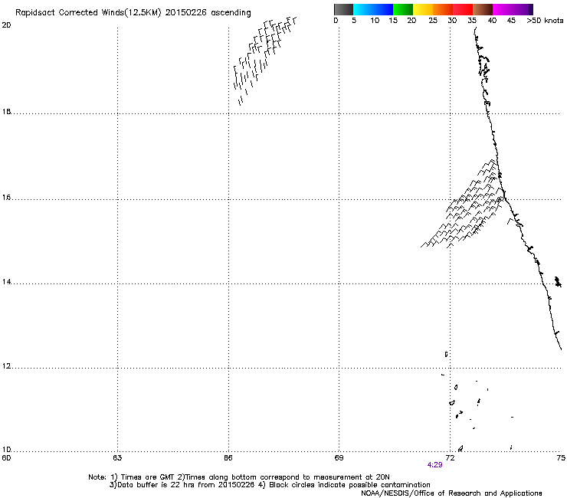Click the latitude axis label 14
This screenshot has width=567, height=498.
point(6,282)
